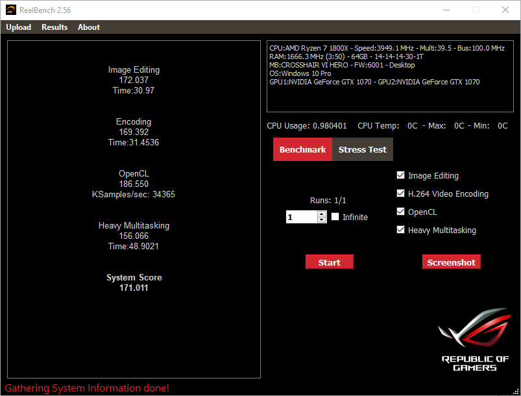Image resolution: width=521 pixels, height=396 pixels.
Task: Click the CPU:AMD Ryzen 7 1800X info line
Action: [387, 48]
